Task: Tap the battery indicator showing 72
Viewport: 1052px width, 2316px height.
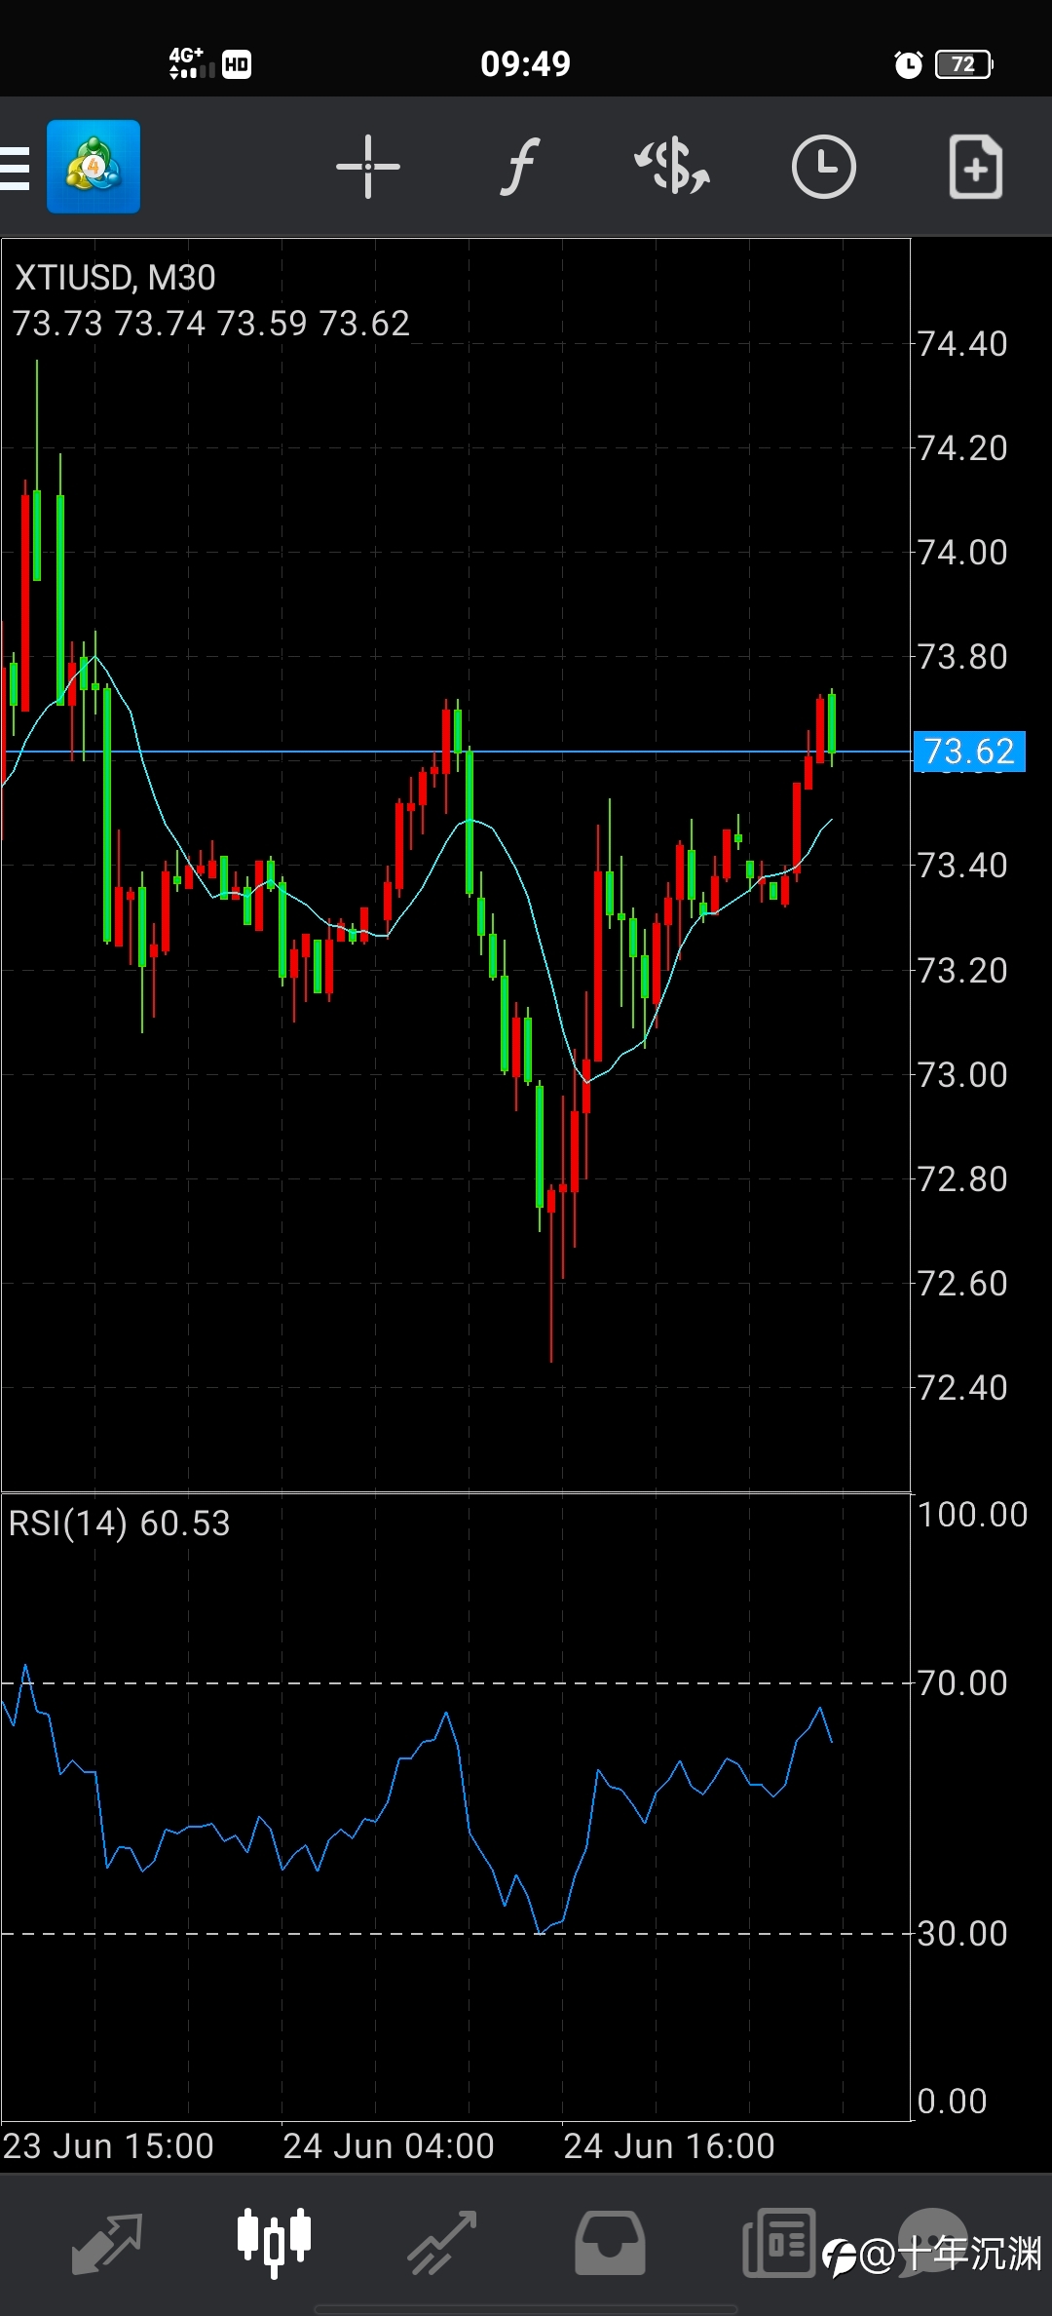Action: [963, 64]
